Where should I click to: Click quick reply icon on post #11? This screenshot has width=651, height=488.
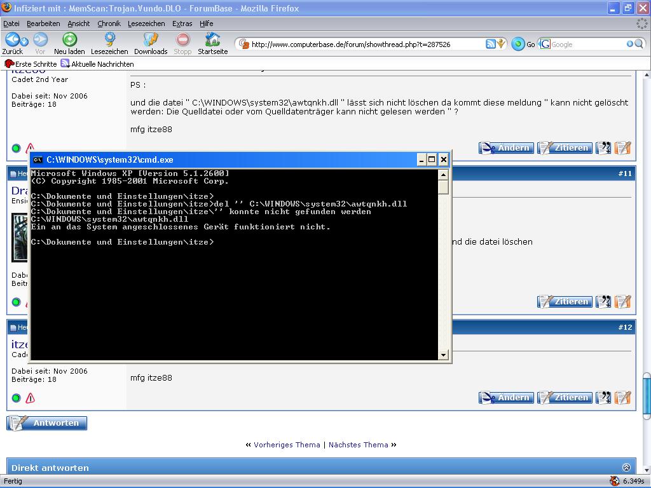coord(623,302)
